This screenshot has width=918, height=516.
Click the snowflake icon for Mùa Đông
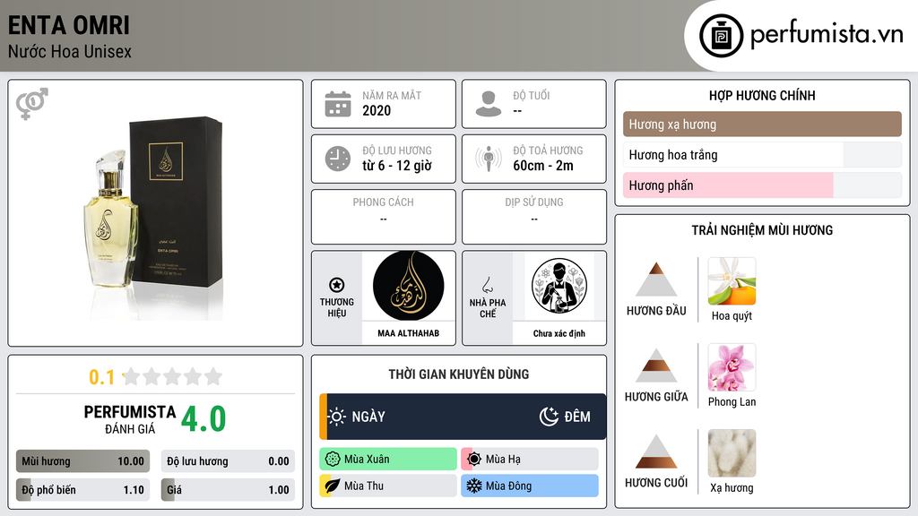(474, 486)
